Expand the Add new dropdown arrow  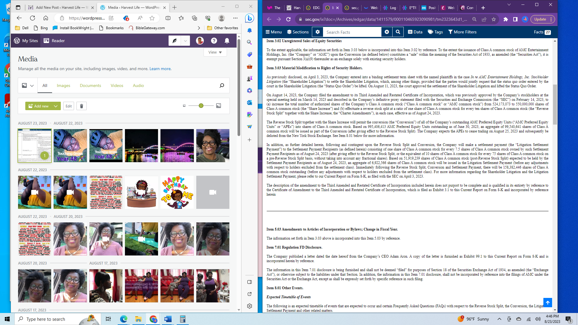56,106
